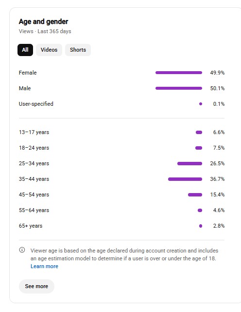The width and height of the screenshot is (241, 312).
Task: Click the info icon beside viewer age note
Action: pyautogui.click(x=22, y=250)
